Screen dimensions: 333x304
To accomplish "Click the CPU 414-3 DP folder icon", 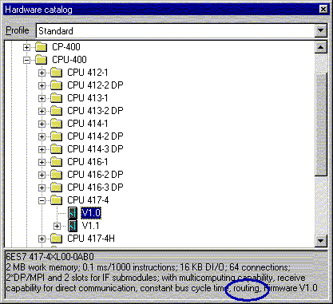I will pyautogui.click(x=56, y=149).
